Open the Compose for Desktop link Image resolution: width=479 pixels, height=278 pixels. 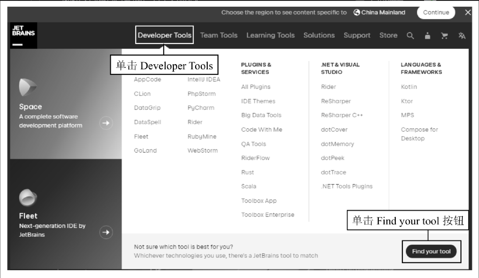(x=419, y=134)
